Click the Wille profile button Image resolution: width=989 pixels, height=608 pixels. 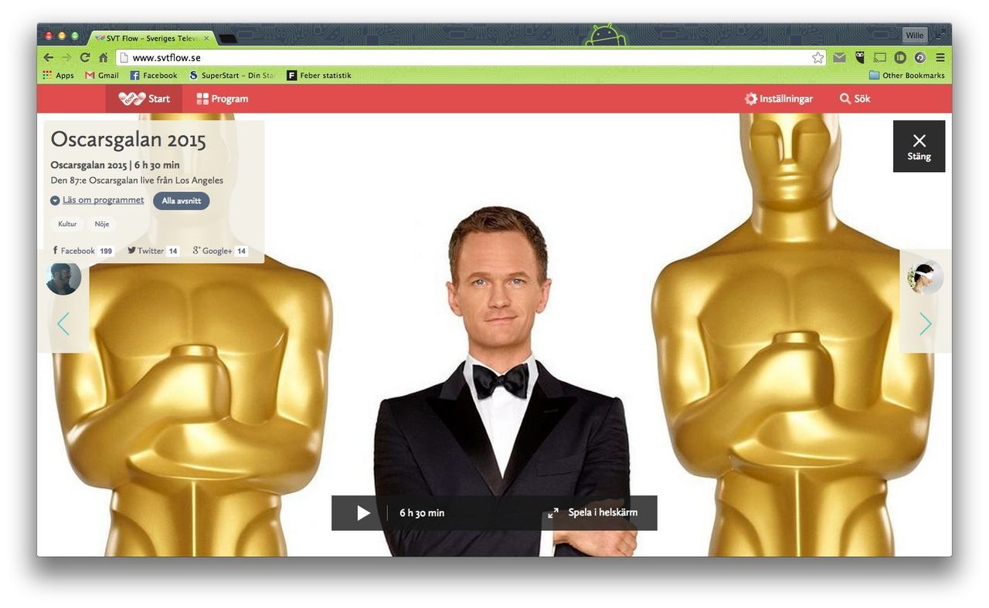coord(915,35)
